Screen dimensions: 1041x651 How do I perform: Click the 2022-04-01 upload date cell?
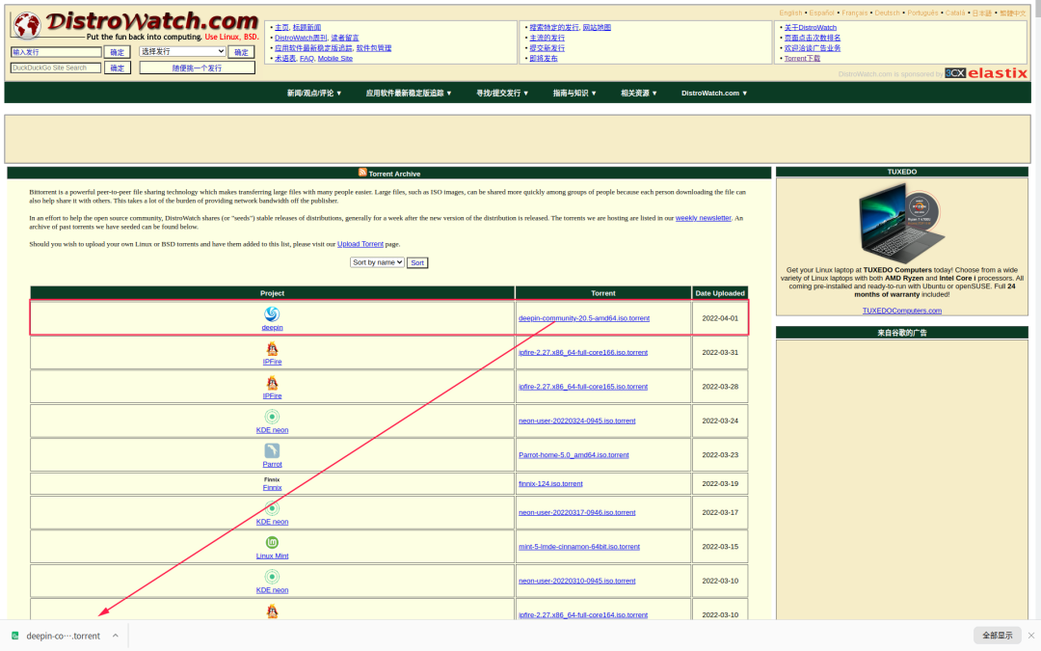(720, 318)
